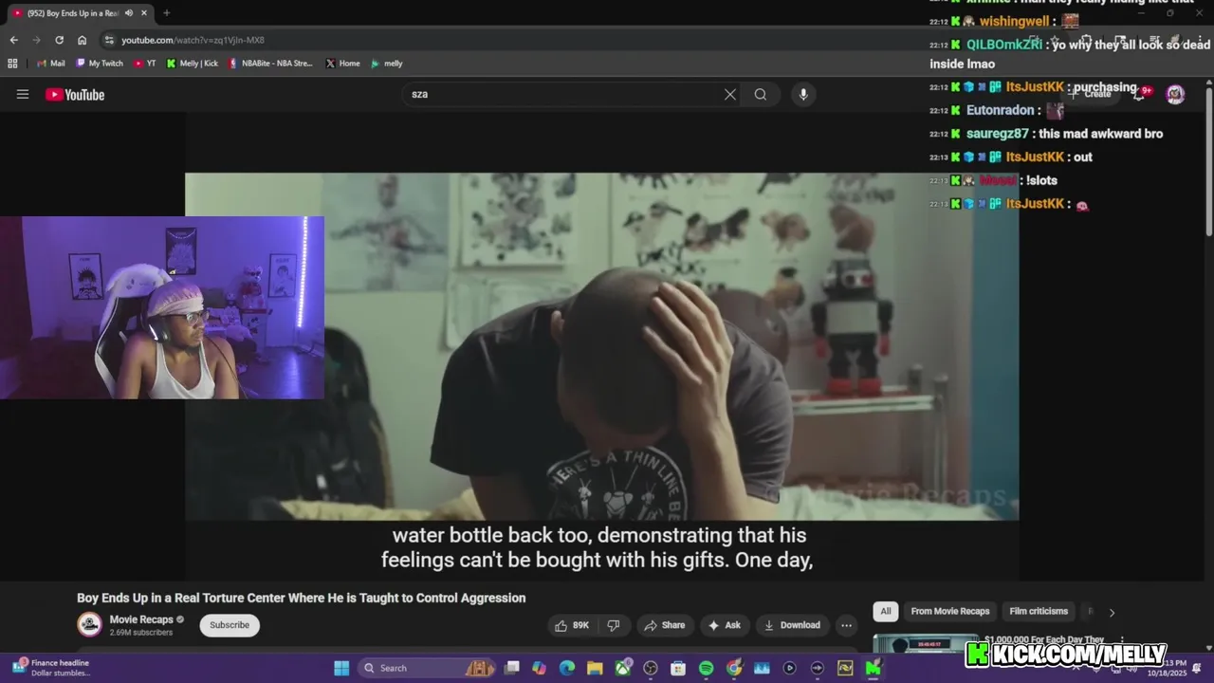
Task: Click the browser back arrow
Action: (x=13, y=40)
